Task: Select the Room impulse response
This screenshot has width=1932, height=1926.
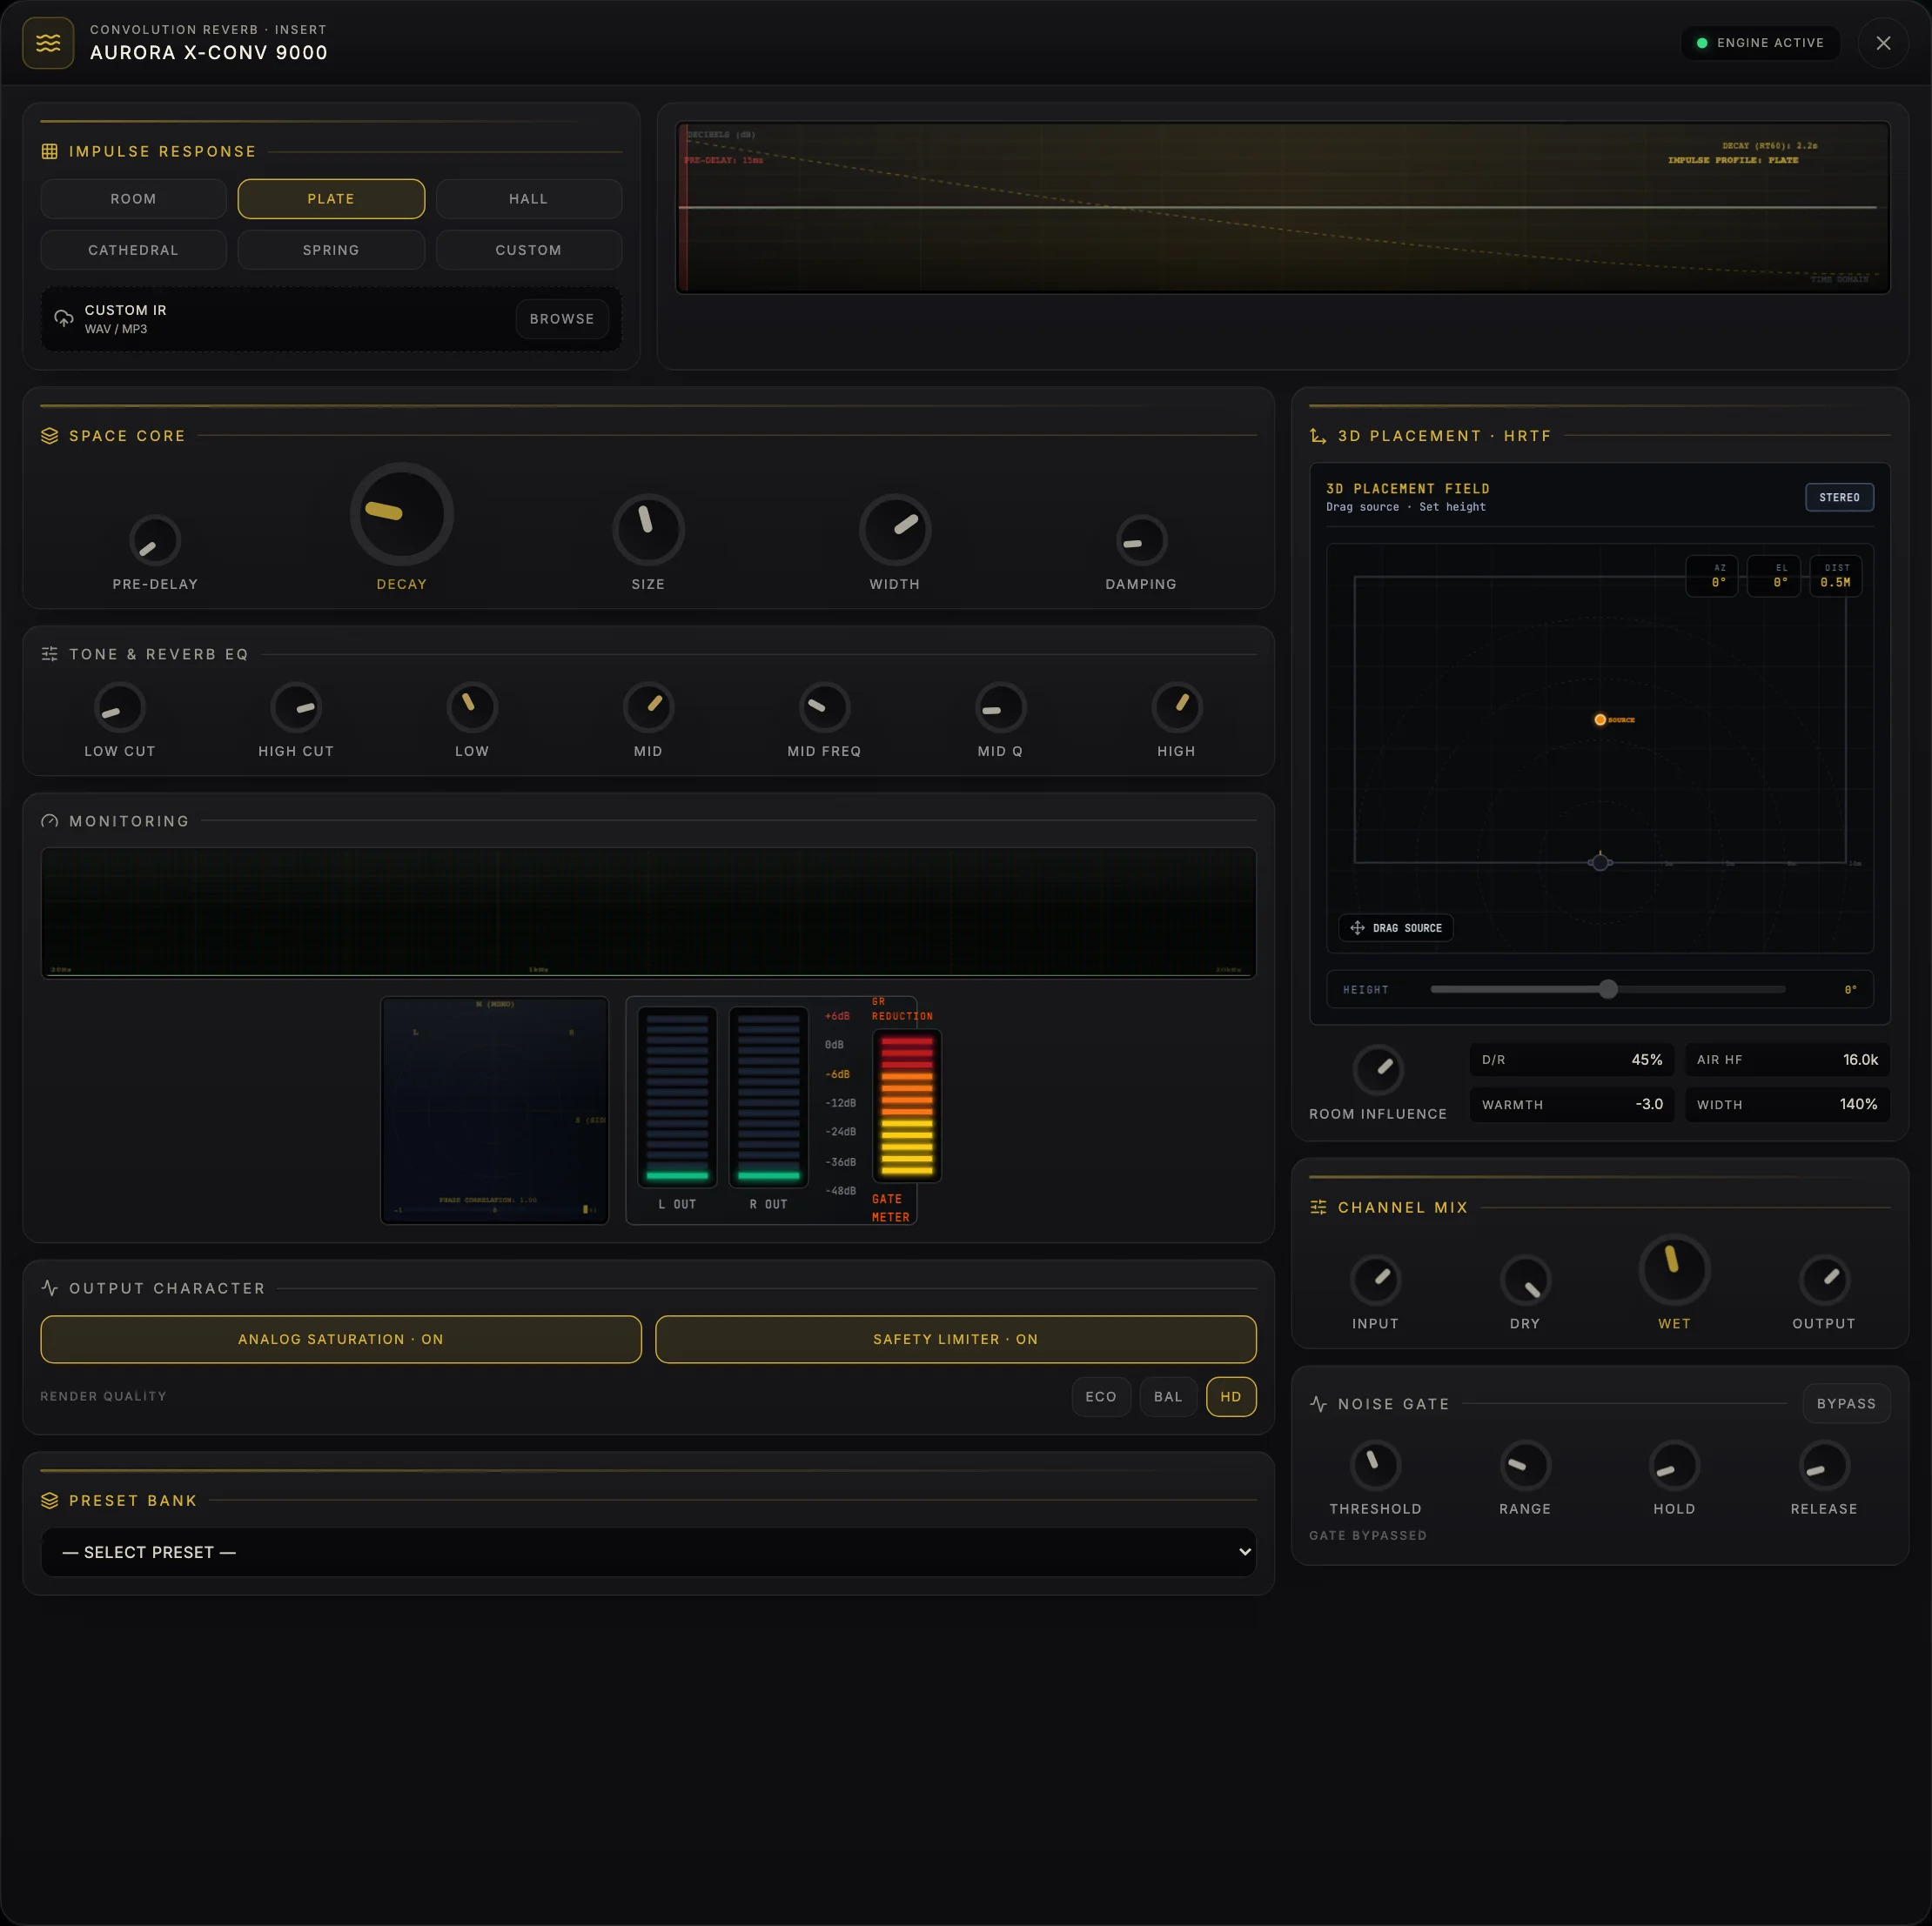Action: 133,199
